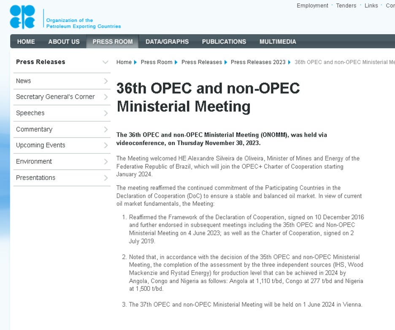Click the Organization of the Petroleum Exporting Countries text
Image resolution: width=395 pixels, height=330 pixels.
pos(84,23)
